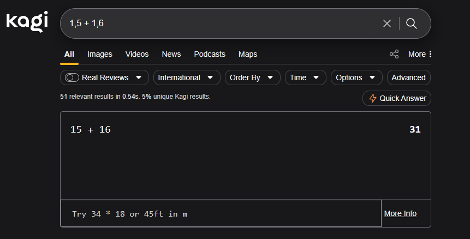Click the 51 relevant results stats text
The image size is (470, 239).
[135, 97]
